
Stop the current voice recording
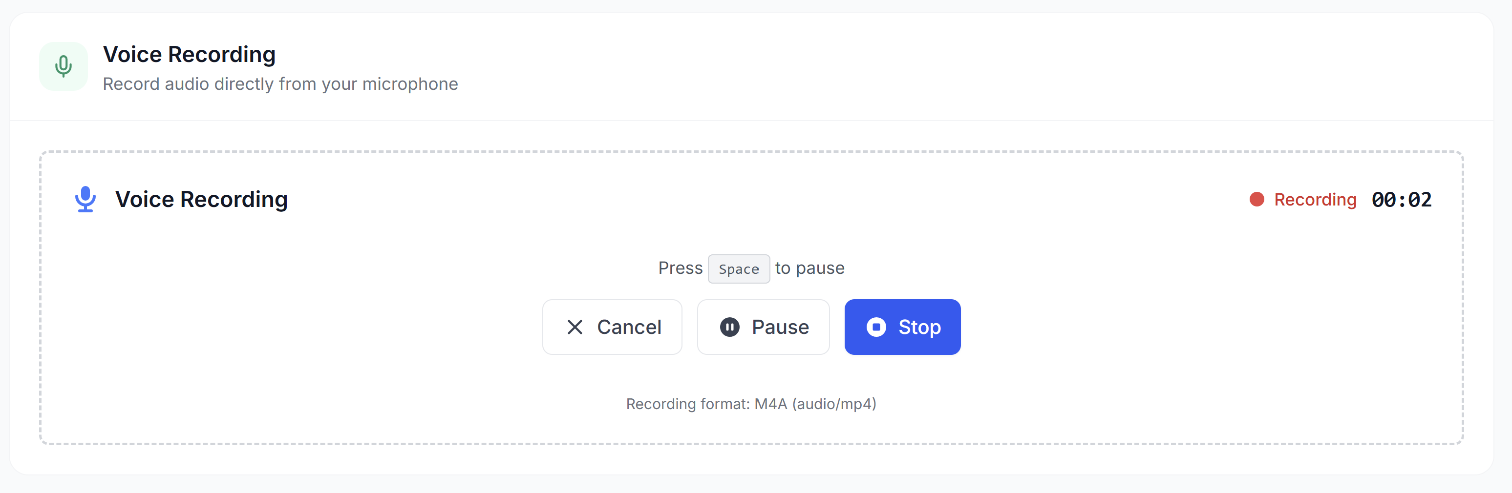(902, 327)
